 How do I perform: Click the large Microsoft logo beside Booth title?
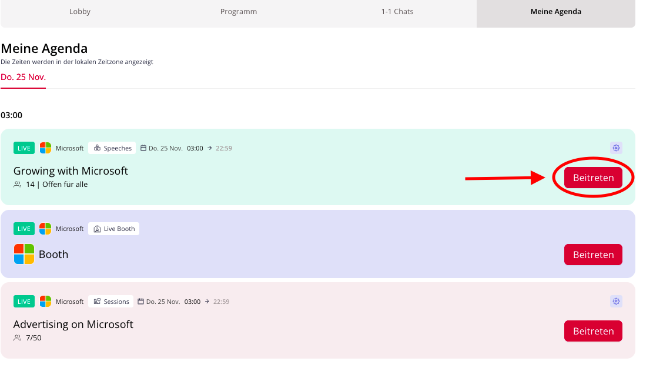tap(24, 254)
